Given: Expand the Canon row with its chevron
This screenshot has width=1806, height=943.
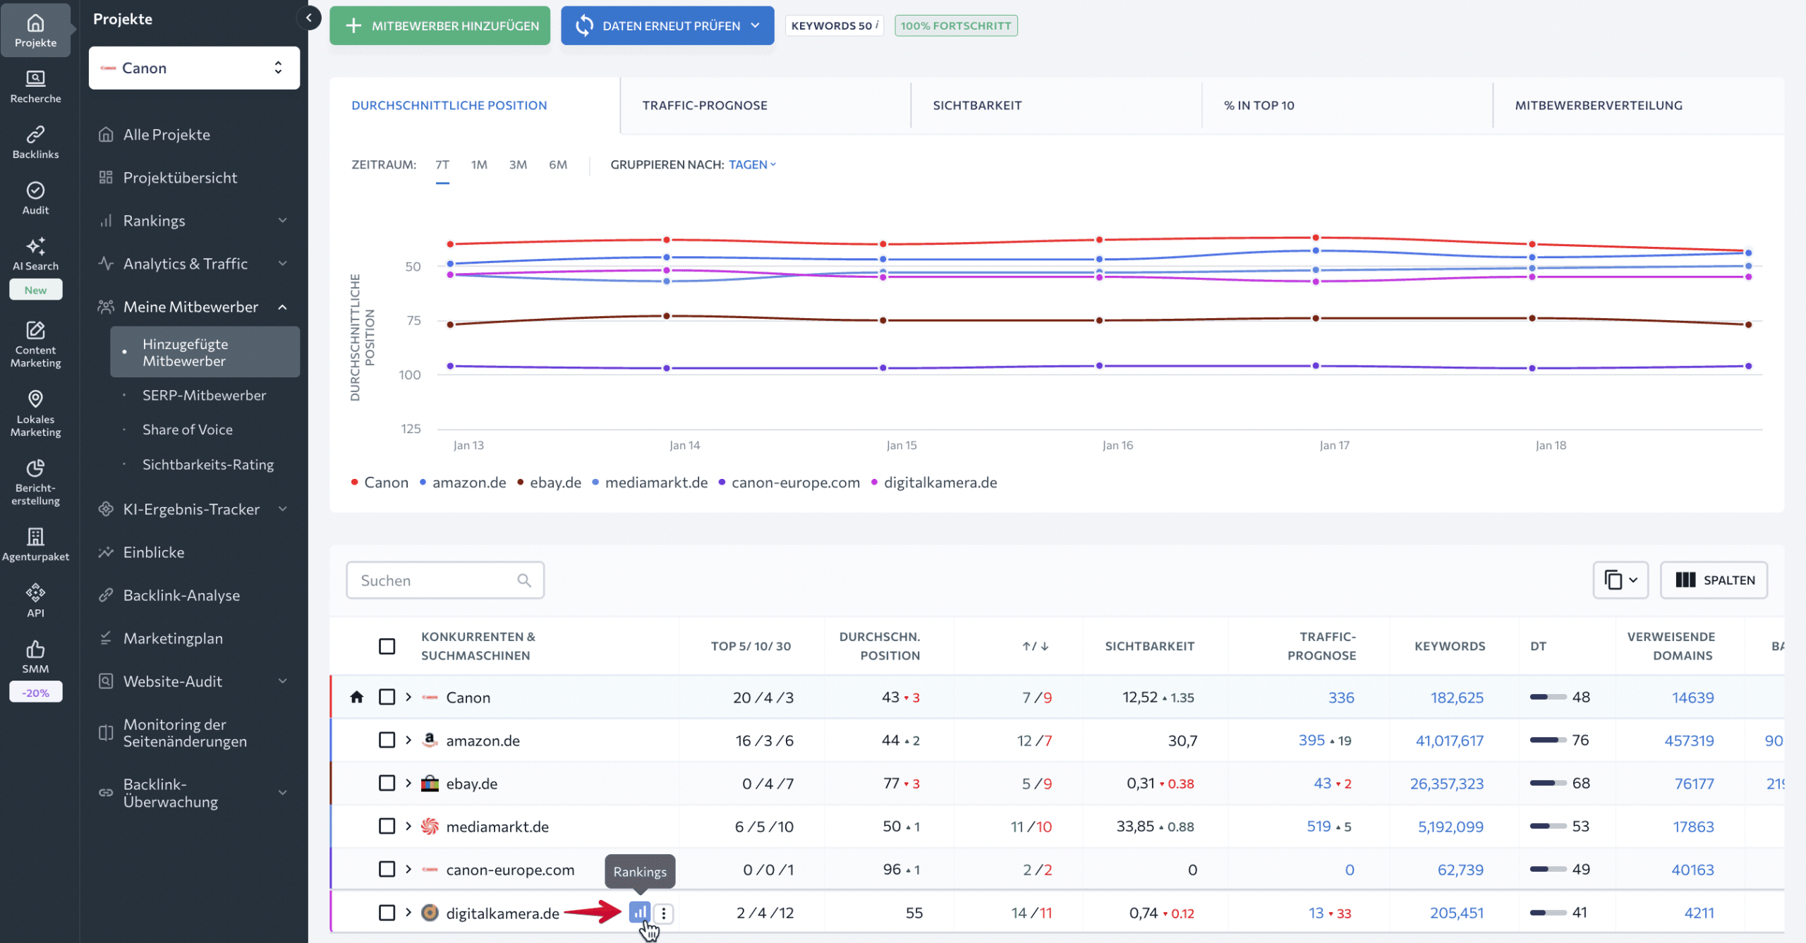Looking at the screenshot, I should tap(408, 697).
